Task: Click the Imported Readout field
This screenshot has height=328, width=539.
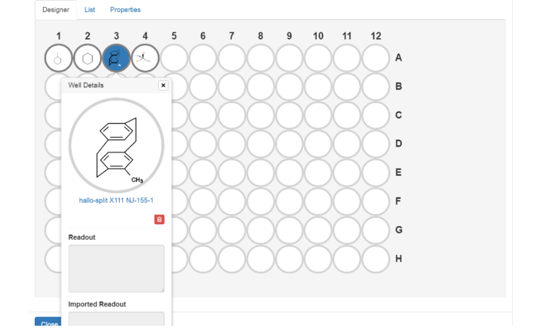Action: [x=116, y=319]
